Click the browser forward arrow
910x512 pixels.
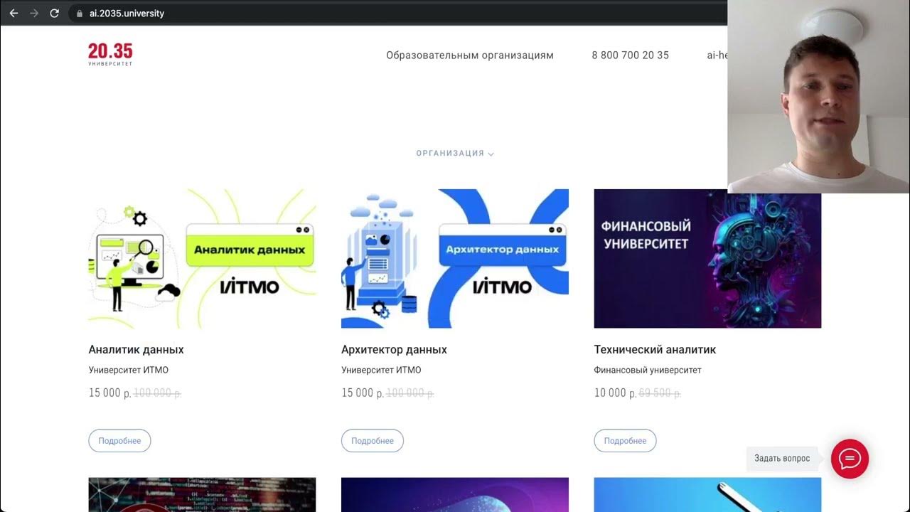point(34,14)
